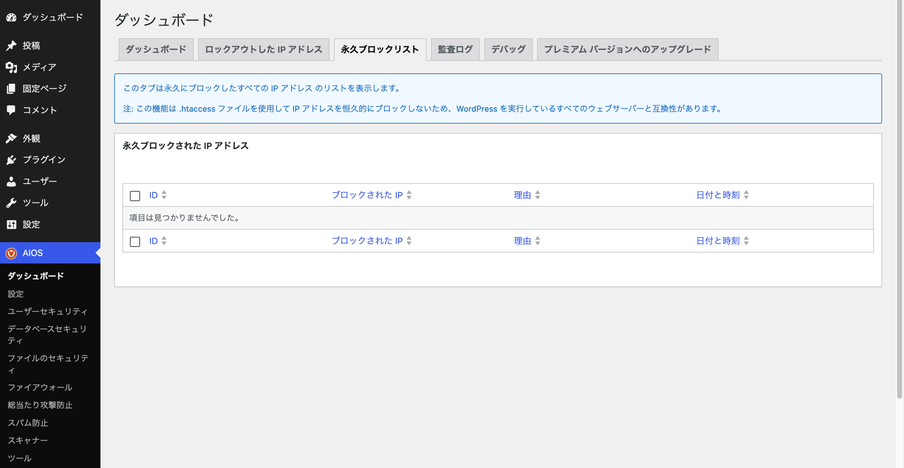
Task: Open 設定 under the AIOS submenu
Action: 16,294
